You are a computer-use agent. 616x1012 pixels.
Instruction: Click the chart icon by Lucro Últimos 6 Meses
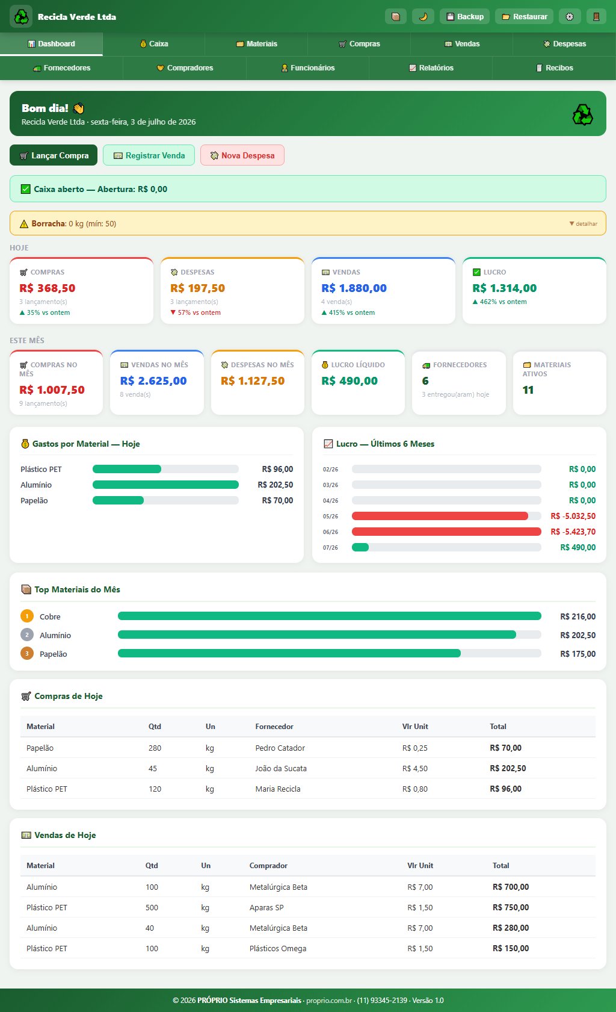click(328, 444)
